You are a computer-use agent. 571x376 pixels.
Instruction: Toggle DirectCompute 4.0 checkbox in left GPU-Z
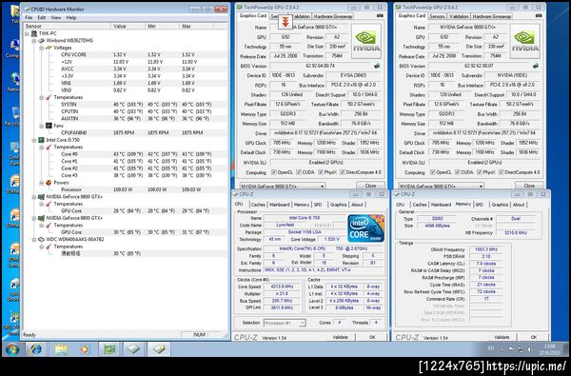pos(342,172)
